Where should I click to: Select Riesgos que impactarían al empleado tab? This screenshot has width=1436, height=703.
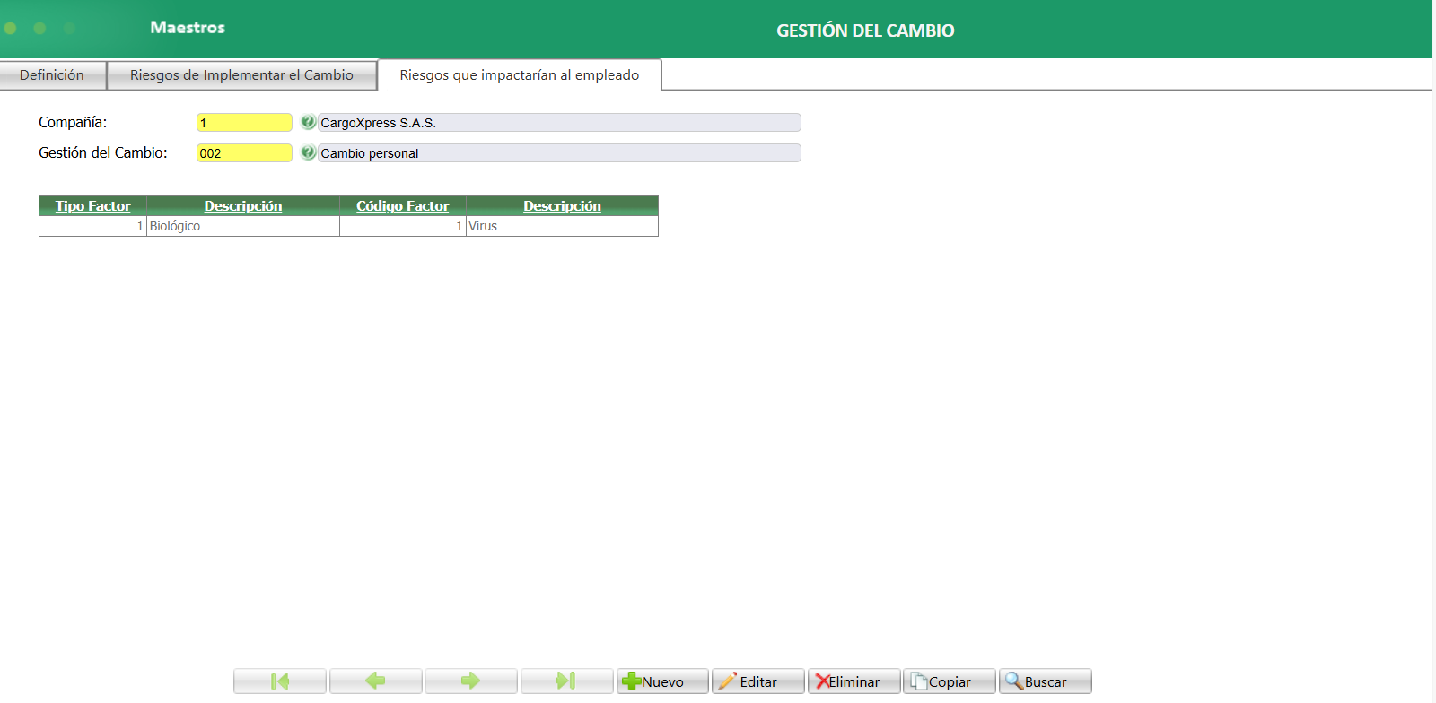(520, 75)
